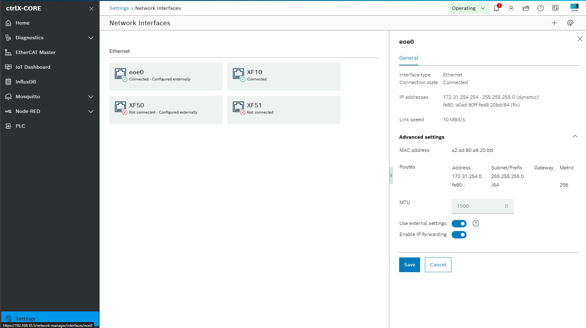Click the InfluxDB database icon
Screen dimensions: 586x328
(8, 82)
